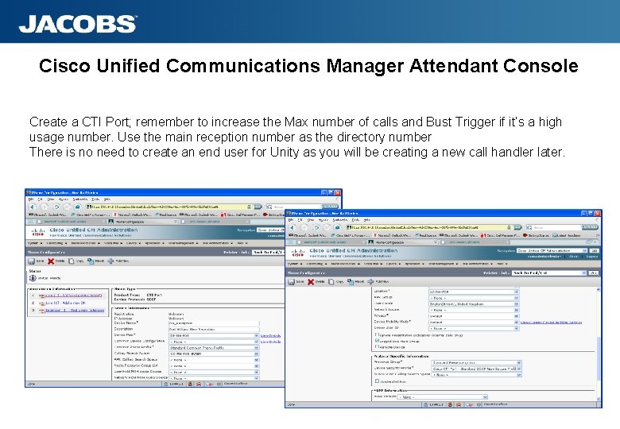Click the Cisco logo in the back window header
Viewport: 620px width, 429px height.
[38, 232]
